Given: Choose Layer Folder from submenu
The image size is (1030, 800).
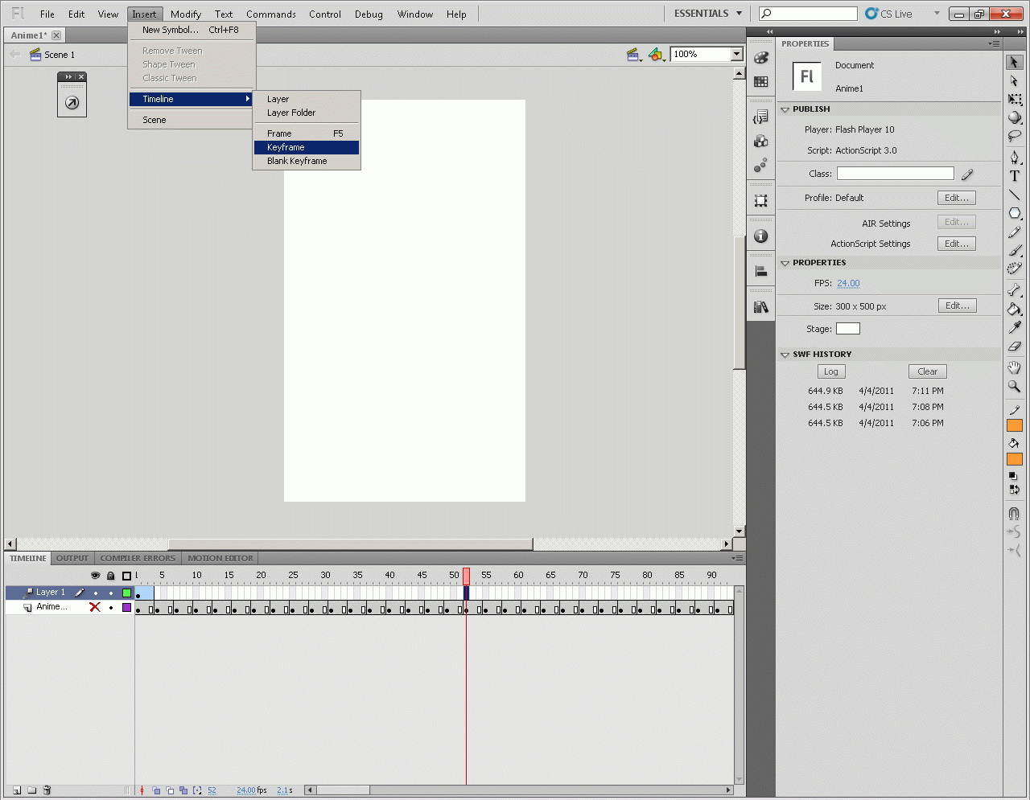Looking at the screenshot, I should point(307,113).
